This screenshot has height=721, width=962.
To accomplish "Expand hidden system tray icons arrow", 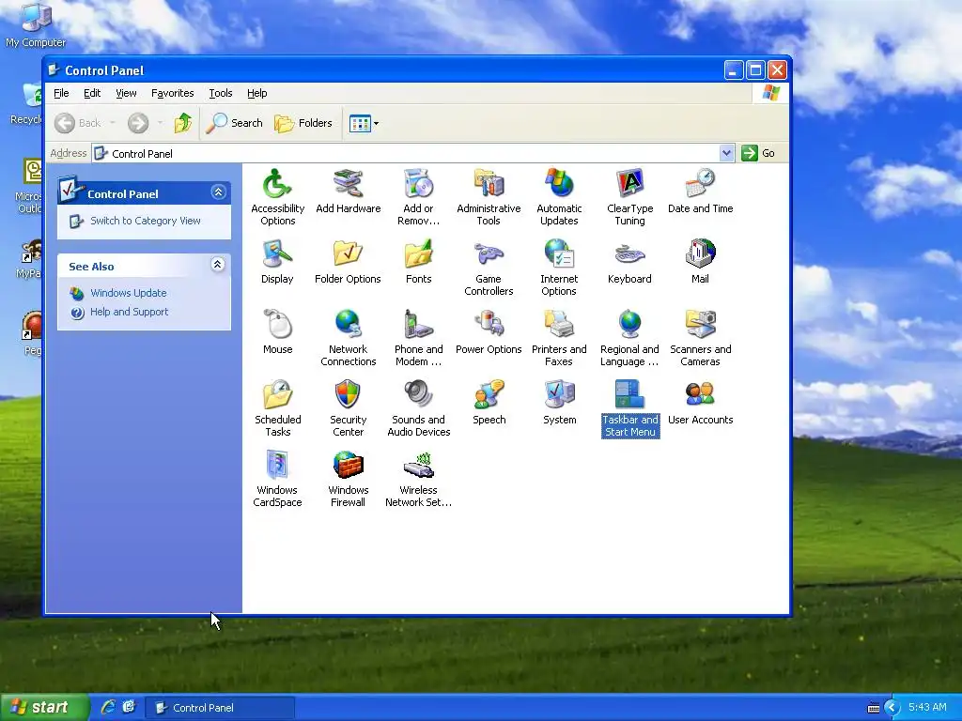I will (892, 708).
